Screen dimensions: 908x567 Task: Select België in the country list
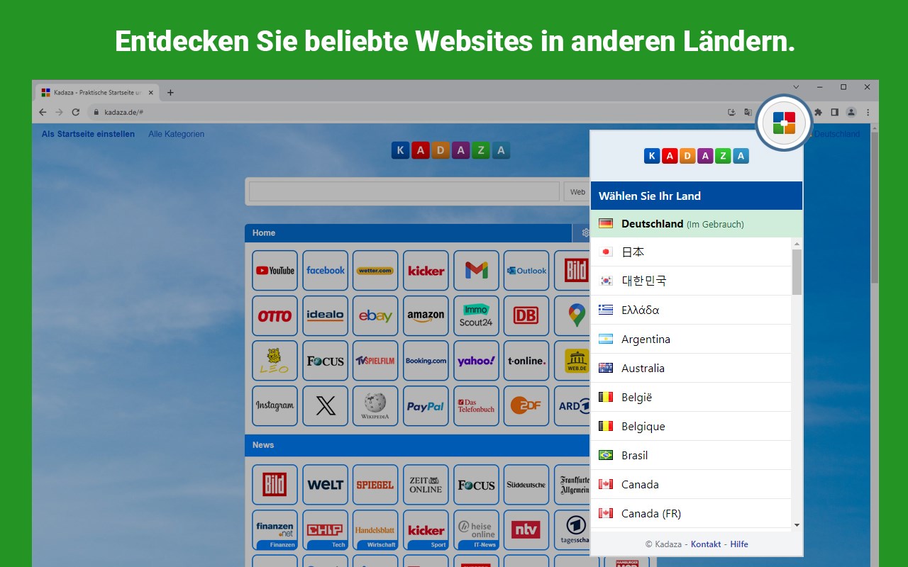[x=691, y=397]
